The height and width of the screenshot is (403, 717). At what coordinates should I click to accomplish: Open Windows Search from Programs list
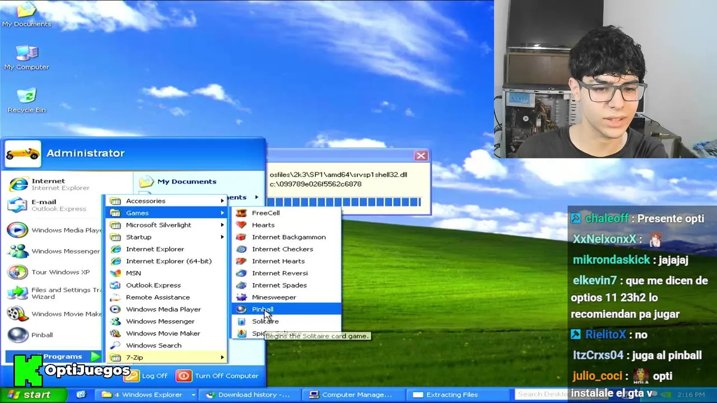(167, 345)
